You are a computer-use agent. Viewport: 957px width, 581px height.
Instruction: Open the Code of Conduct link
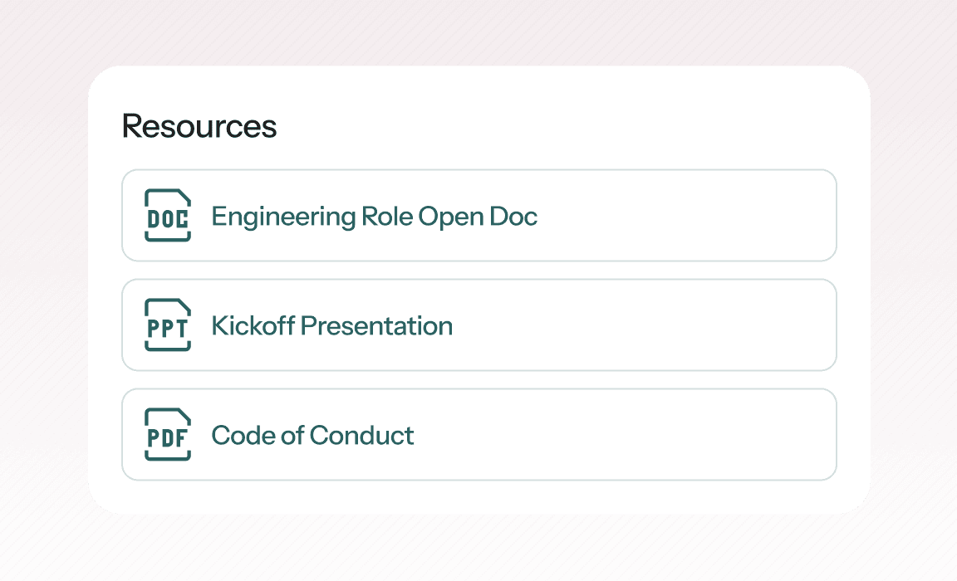tap(312, 435)
